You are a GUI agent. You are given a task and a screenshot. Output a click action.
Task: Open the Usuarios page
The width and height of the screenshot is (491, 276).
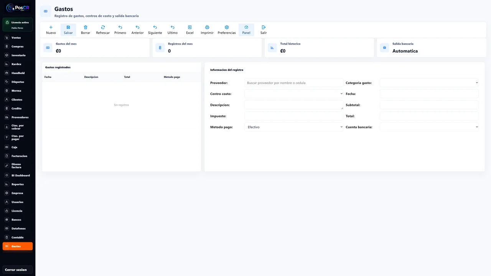point(18,202)
